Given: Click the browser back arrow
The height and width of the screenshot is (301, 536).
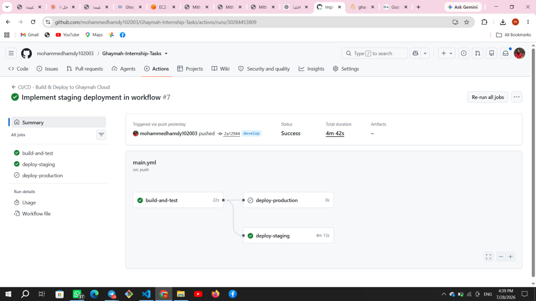Looking at the screenshot, I should (8, 22).
